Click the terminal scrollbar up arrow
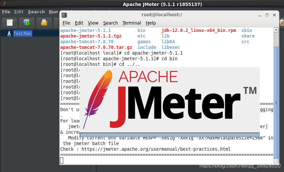284x172 pixels. click(276, 30)
